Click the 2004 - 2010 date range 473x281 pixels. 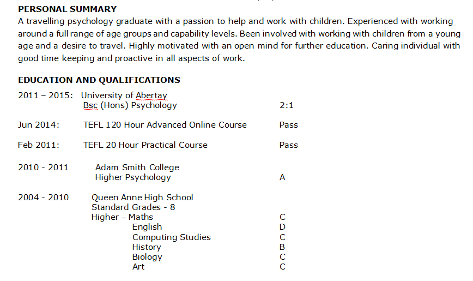tap(44, 198)
